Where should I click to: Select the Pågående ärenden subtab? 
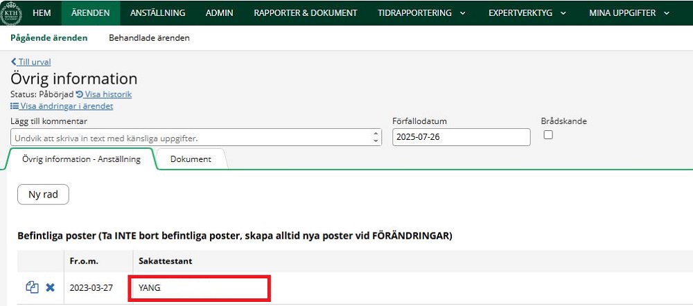49,38
